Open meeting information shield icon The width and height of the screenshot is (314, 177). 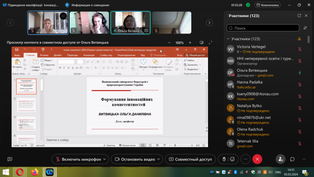click(x=67, y=5)
